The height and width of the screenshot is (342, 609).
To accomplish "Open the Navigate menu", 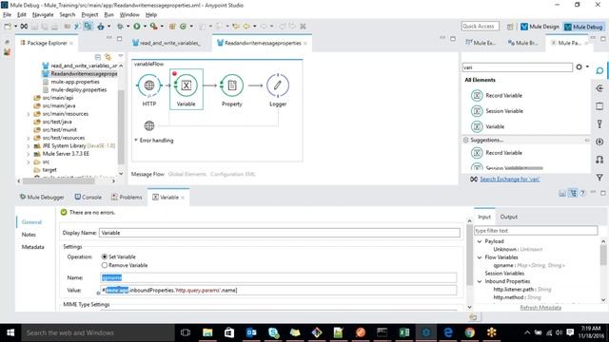I will pos(43,15).
